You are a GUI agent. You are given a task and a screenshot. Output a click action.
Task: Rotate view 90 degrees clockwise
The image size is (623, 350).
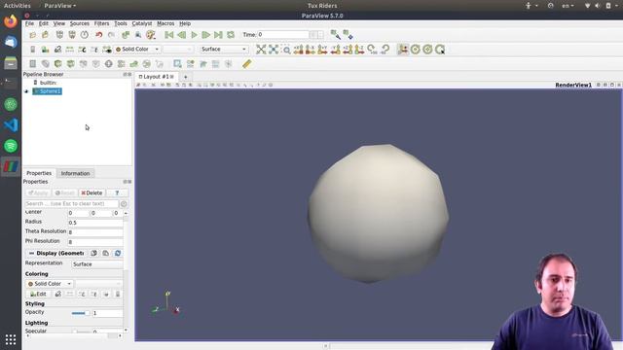click(x=372, y=50)
